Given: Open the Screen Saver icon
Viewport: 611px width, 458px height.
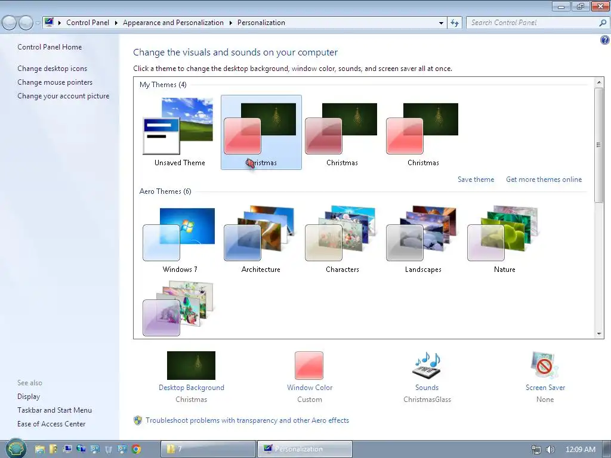Looking at the screenshot, I should coord(545,366).
